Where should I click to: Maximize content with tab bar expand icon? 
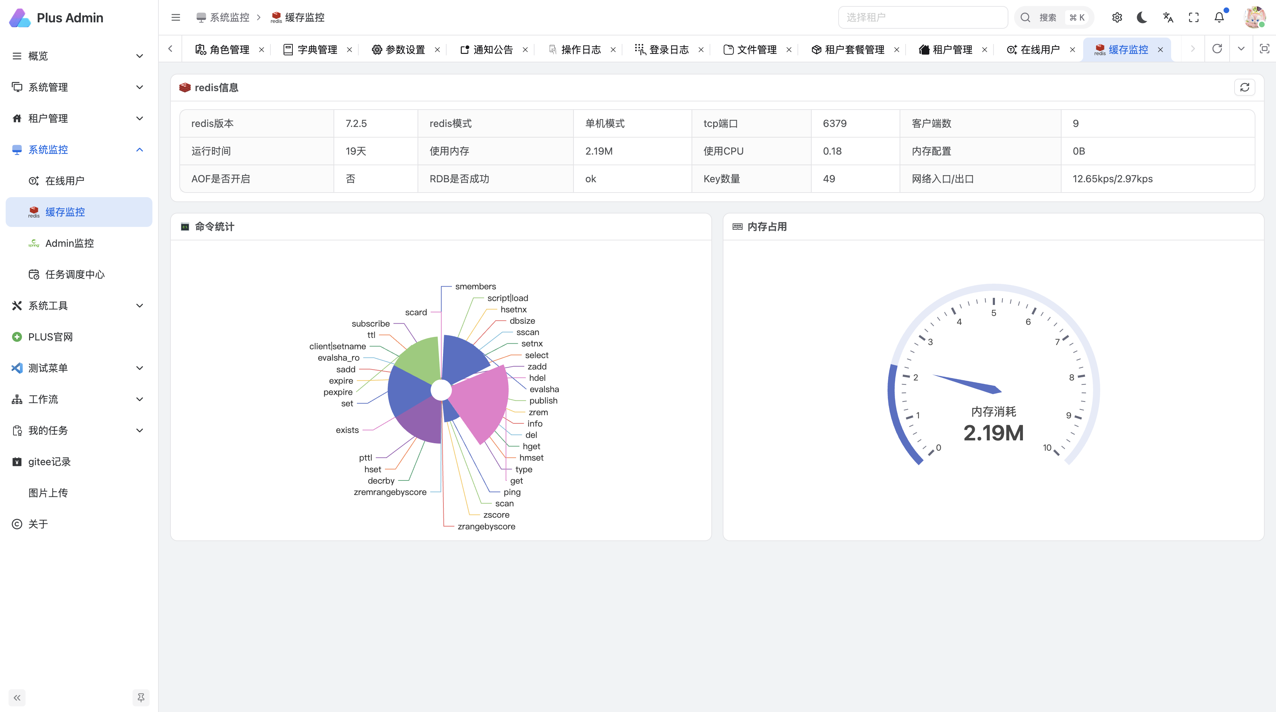pyautogui.click(x=1264, y=49)
